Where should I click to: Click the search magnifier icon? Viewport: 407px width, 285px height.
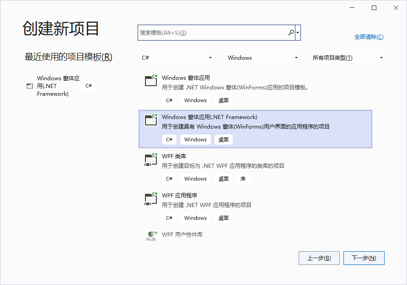[291, 32]
